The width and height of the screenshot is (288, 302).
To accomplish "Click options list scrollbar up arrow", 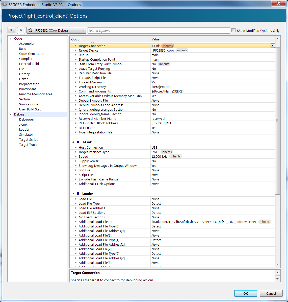I will coord(277,38).
